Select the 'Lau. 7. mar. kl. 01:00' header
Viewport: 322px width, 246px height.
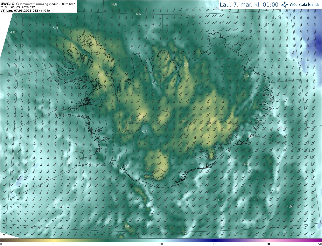click(x=249, y=5)
